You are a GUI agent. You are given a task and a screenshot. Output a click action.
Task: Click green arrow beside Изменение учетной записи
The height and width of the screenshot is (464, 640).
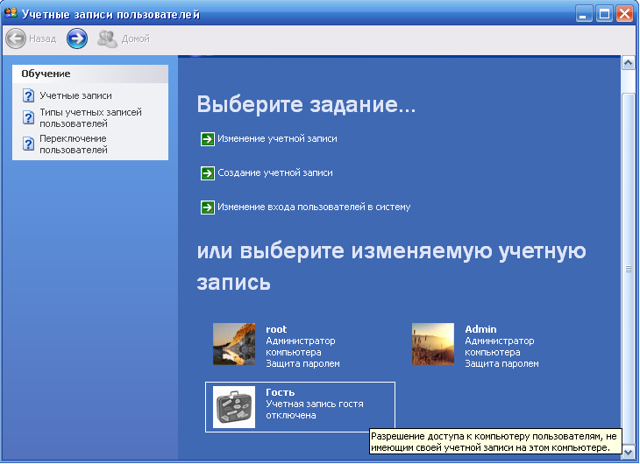(208, 139)
